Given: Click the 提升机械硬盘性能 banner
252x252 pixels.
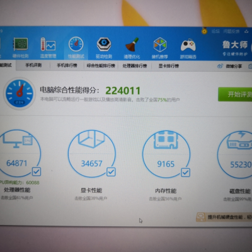Looking at the screenshot, I should click(224, 217).
